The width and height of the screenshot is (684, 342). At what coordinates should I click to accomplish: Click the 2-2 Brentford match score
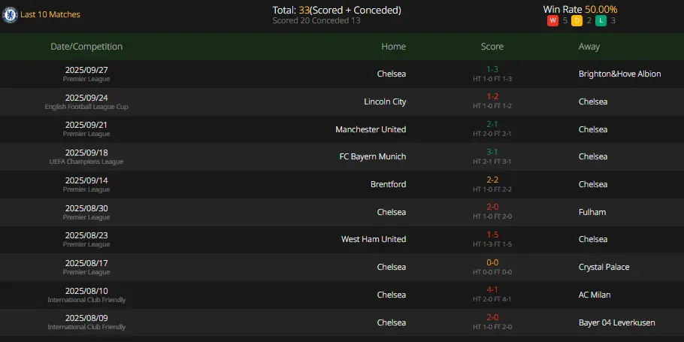492,180
